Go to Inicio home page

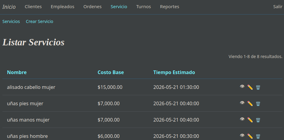(x=9, y=7)
